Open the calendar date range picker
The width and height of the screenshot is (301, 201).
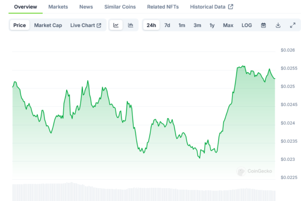pyautogui.click(x=263, y=25)
